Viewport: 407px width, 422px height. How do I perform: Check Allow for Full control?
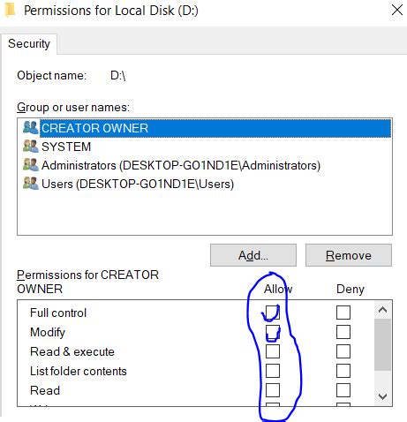[x=273, y=313]
